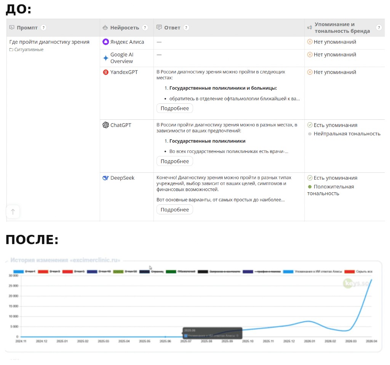This screenshot has width=390, height=365.
Task: Toggle the Трафик в поиске legend series
Action: point(262,272)
